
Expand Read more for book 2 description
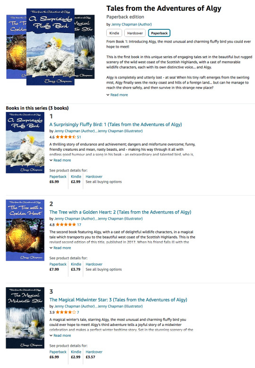60,248
